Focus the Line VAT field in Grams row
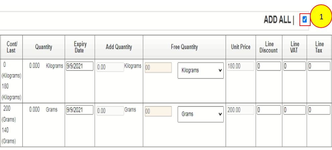Image resolution: width=332 pixels, height=150 pixels. (294, 110)
